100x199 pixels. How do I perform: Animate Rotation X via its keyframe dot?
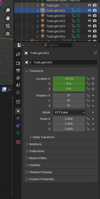coord(93,95)
